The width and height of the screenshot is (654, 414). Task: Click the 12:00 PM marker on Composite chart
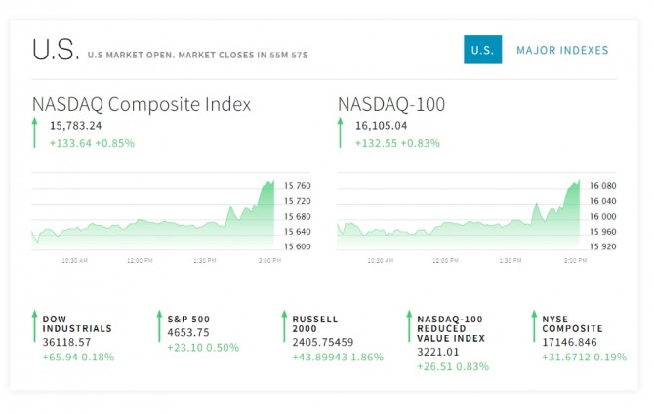pyautogui.click(x=140, y=260)
